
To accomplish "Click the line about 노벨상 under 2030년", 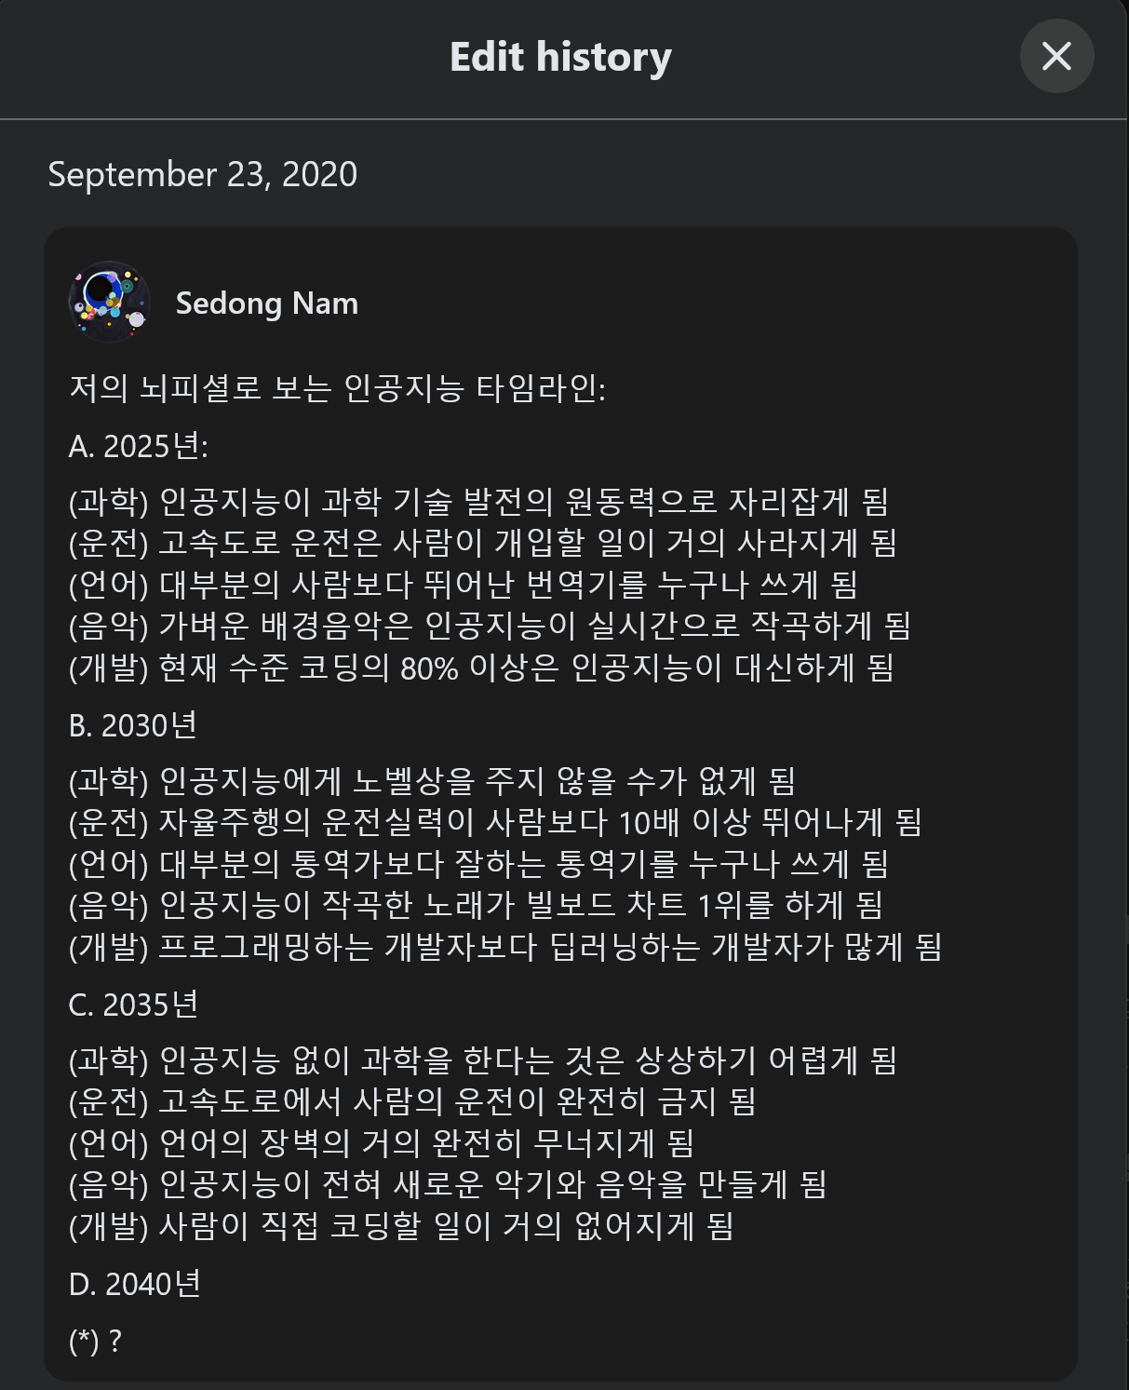I will pyautogui.click(x=431, y=780).
